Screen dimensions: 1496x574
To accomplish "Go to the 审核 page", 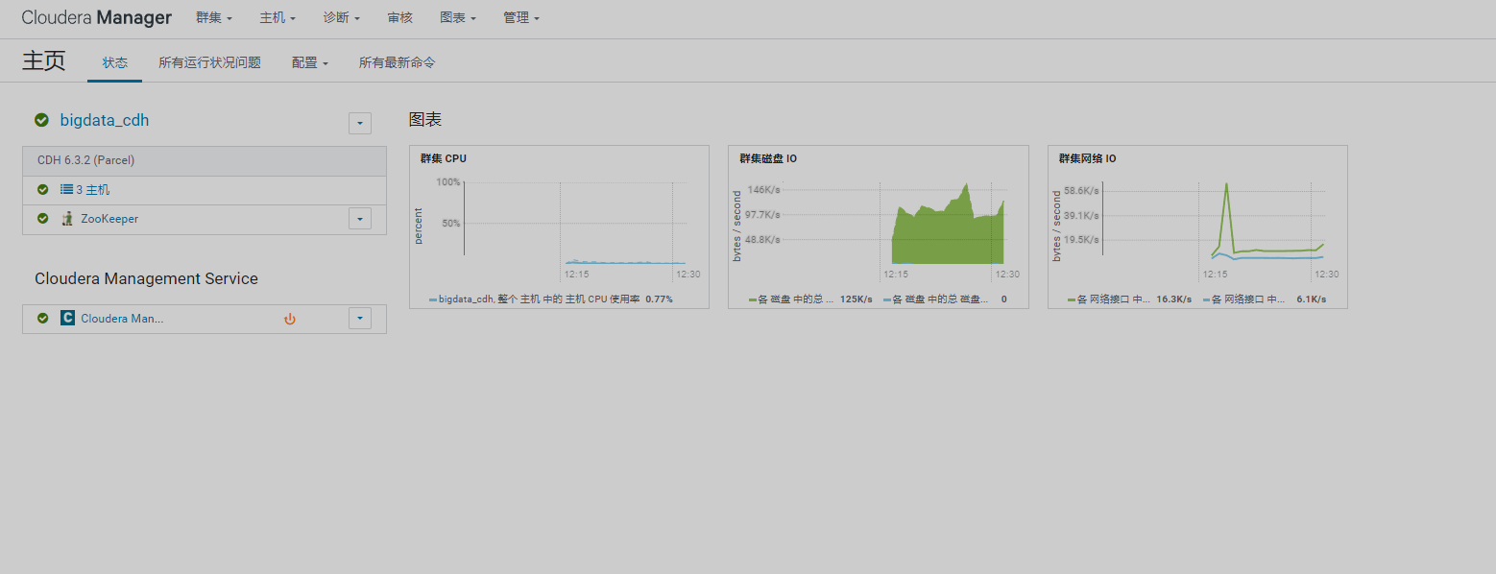I will tap(400, 18).
